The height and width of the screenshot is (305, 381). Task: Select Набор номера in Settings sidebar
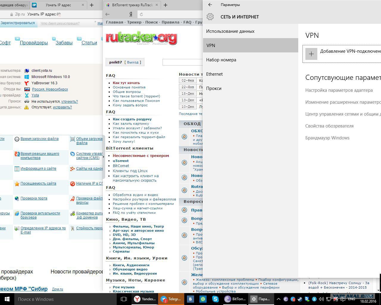(x=250, y=60)
